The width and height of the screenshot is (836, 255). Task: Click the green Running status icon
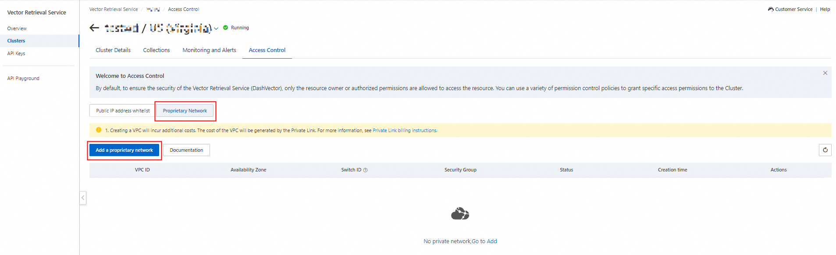click(225, 28)
